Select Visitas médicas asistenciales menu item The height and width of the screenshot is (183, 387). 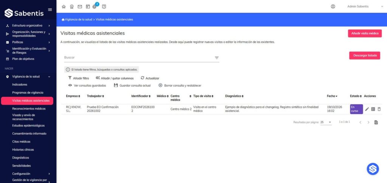pos(27,101)
